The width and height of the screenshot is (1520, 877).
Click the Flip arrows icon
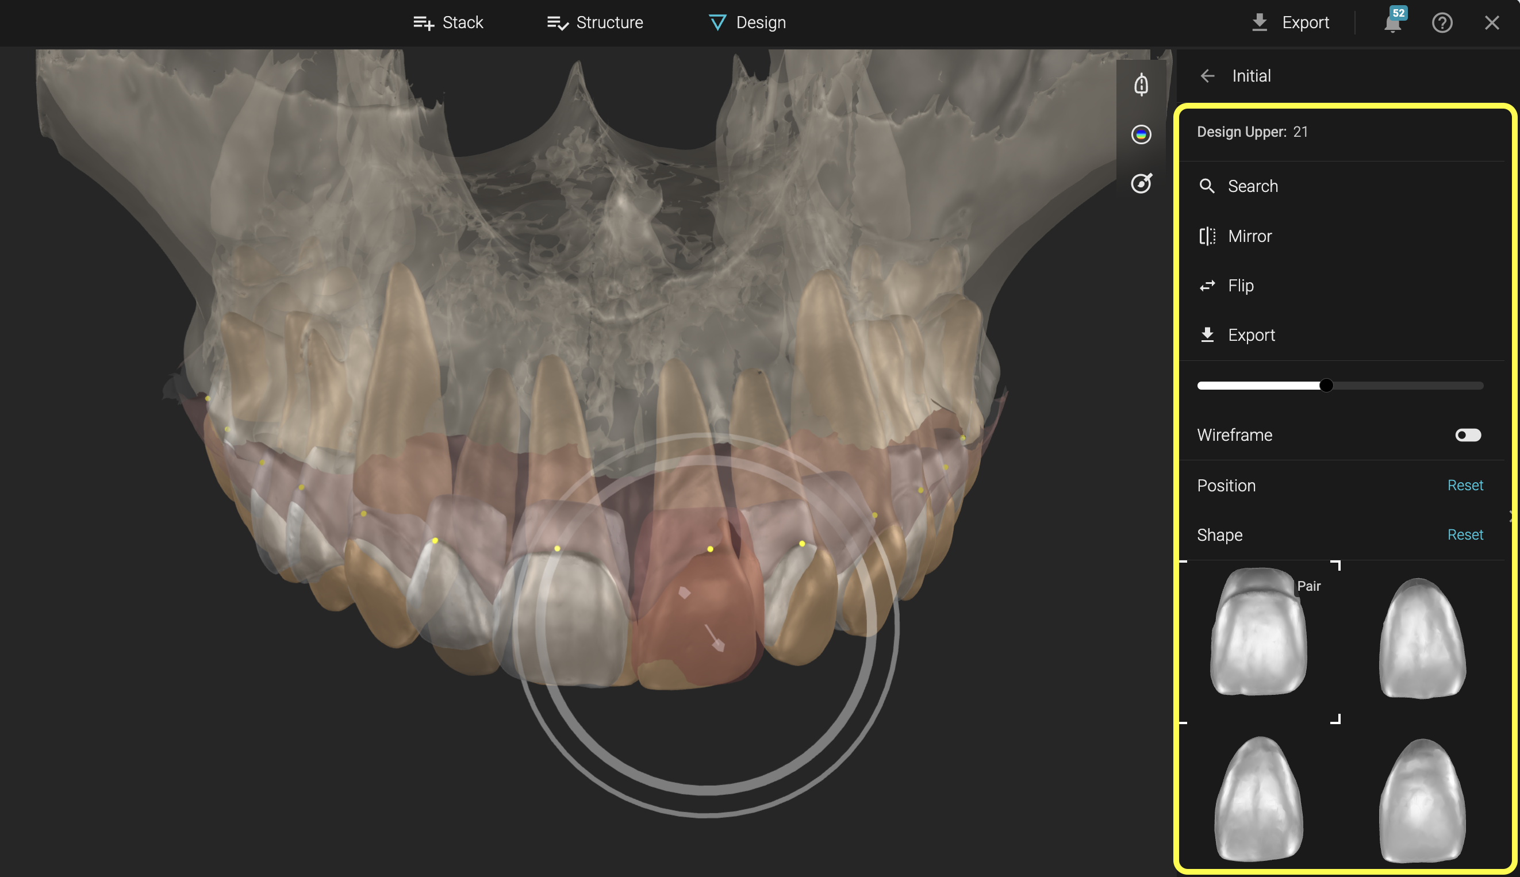coord(1207,286)
